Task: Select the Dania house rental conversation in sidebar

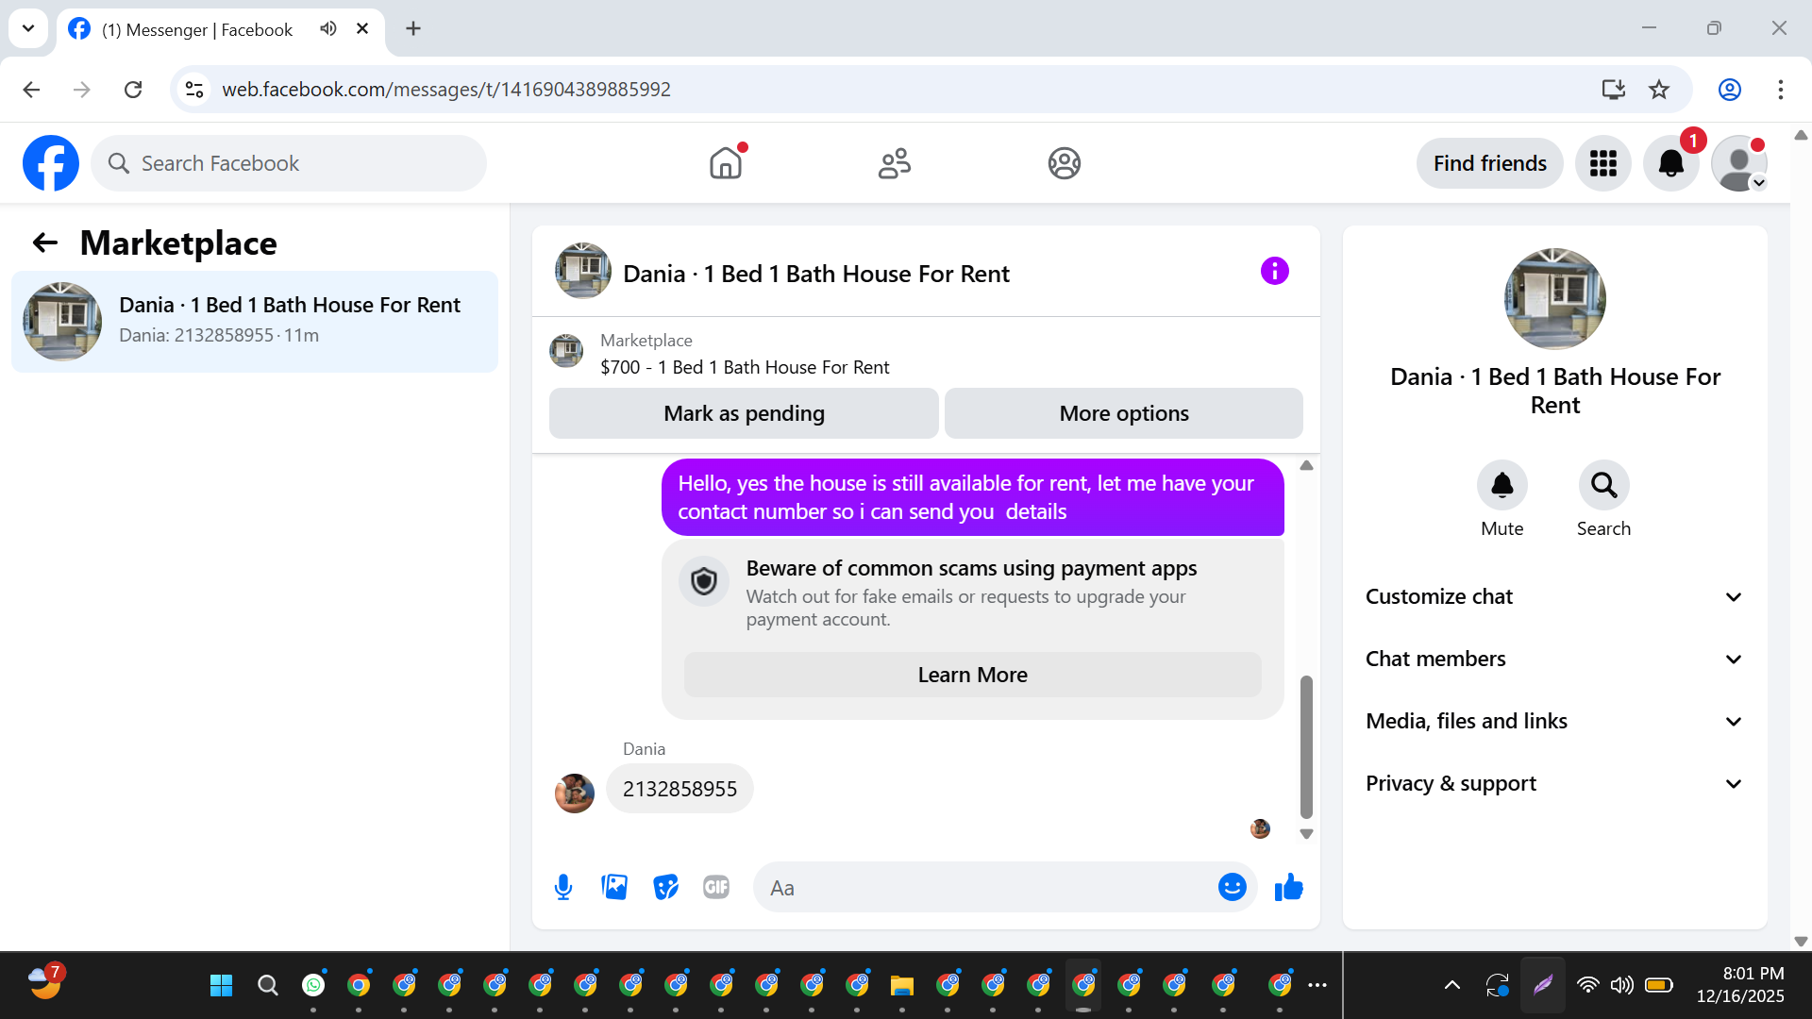Action: pyautogui.click(x=255, y=322)
